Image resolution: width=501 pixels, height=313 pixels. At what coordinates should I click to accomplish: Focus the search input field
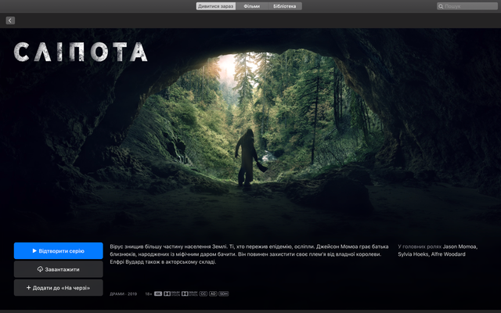click(x=468, y=6)
